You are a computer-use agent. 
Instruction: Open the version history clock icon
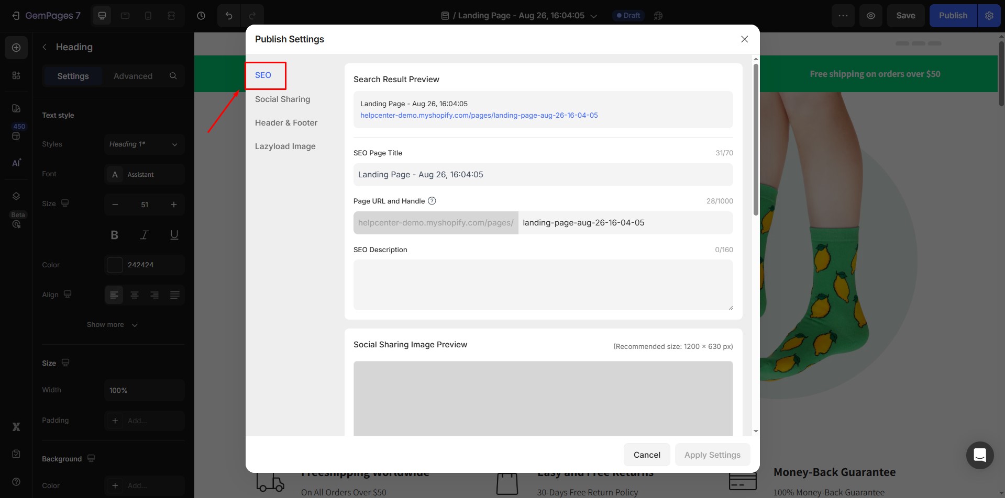pyautogui.click(x=201, y=15)
